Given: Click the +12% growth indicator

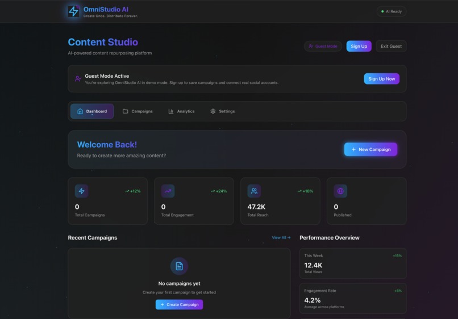Looking at the screenshot, I should point(133,191).
